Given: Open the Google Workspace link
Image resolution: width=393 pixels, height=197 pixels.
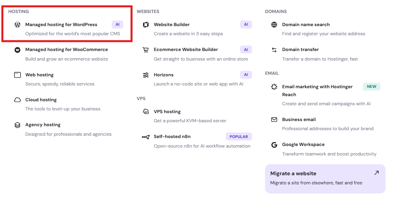Looking at the screenshot, I should (303, 145).
